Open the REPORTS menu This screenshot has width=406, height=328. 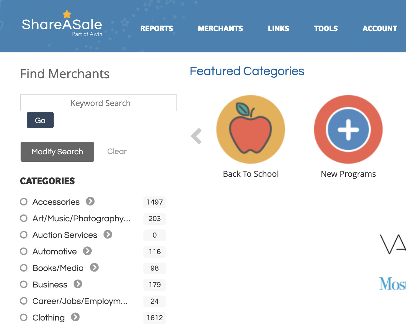point(157,28)
